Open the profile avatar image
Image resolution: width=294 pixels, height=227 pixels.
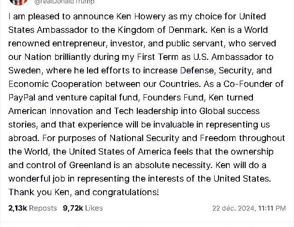(x=18, y=2)
